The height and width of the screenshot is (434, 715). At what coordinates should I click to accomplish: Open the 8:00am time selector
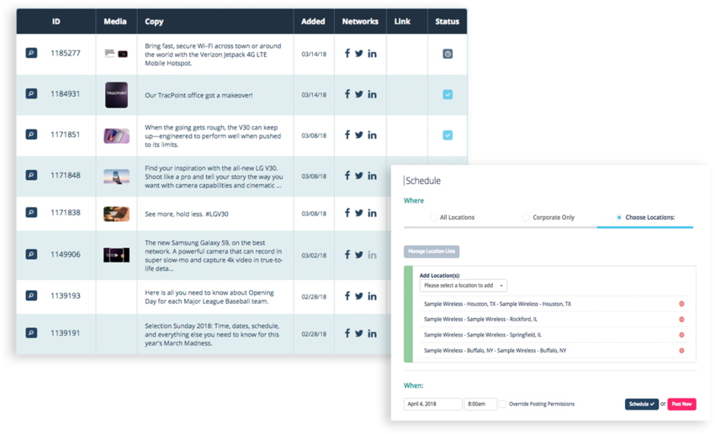(x=480, y=405)
